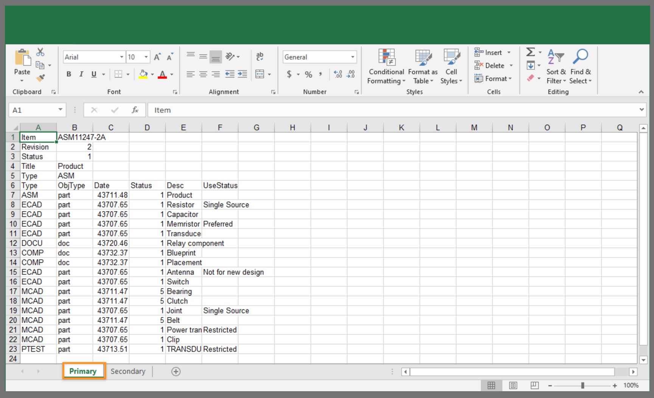Switch to the Primary sheet tab
654x398 pixels.
coord(84,371)
